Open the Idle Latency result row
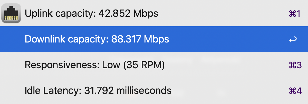The width and height of the screenshot is (308, 104). [x=154, y=91]
